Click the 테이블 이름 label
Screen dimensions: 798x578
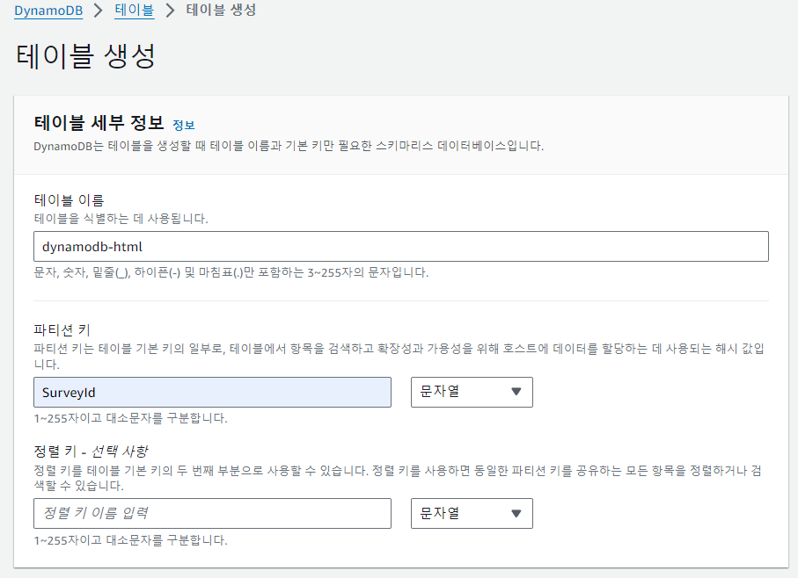pos(69,200)
